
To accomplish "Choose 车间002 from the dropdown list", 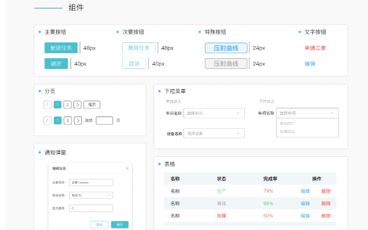I will [287, 131].
